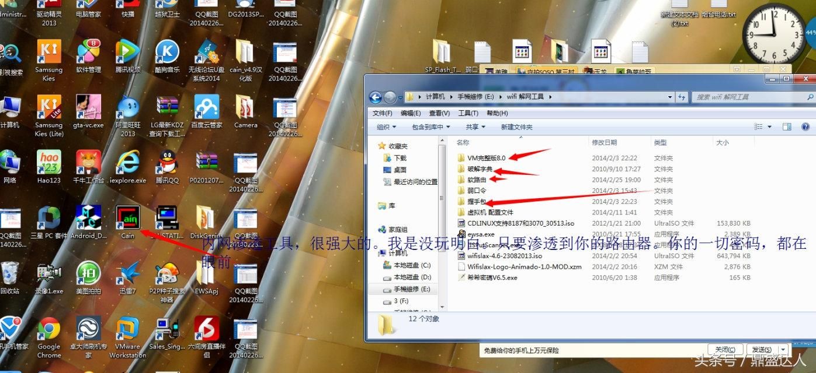Open Explorer help question-mark icon
Screen dimensions: 816x373
pos(805,126)
